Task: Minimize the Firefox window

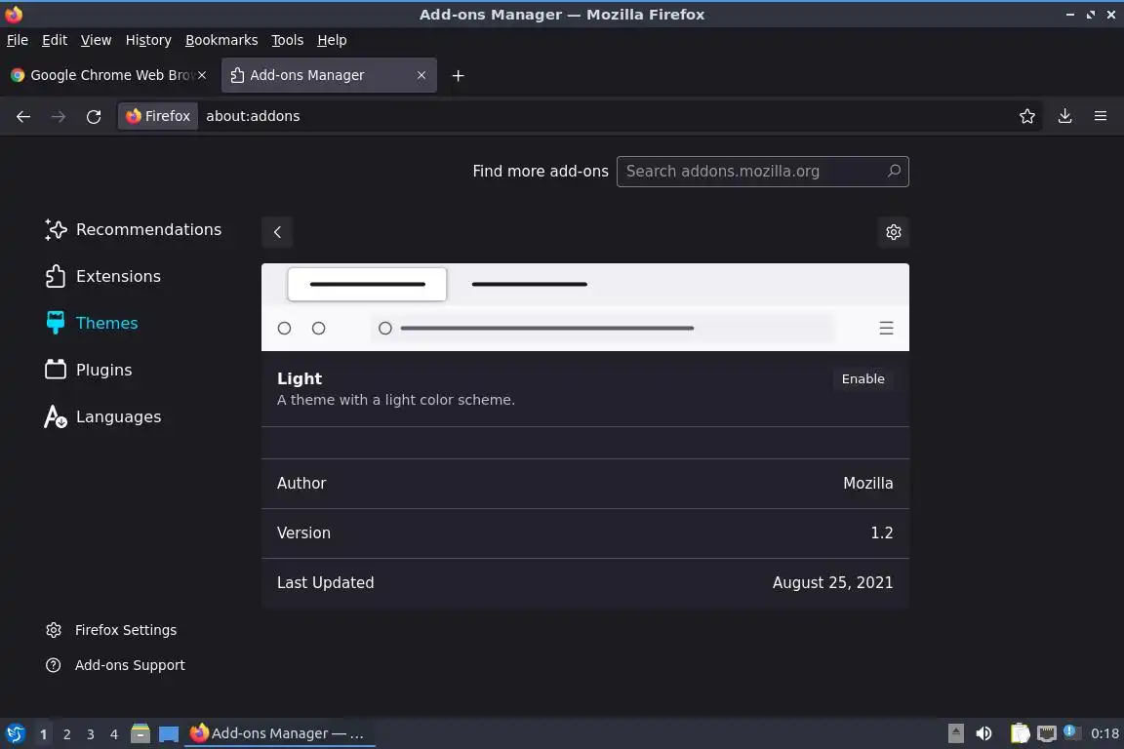Action: [x=1069, y=15]
